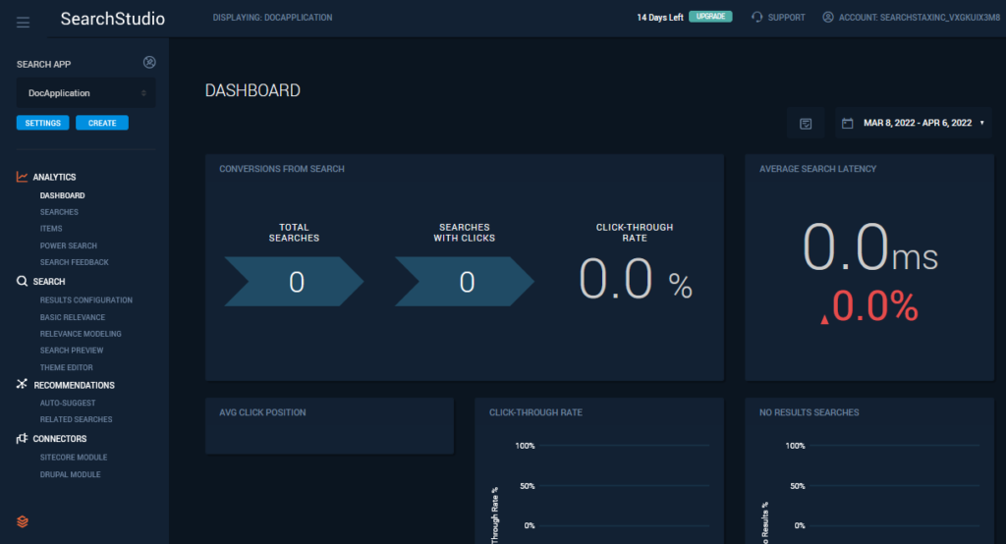
Task: Click the AVERAGE SEARCH LATENCY heading
Action: coord(817,169)
